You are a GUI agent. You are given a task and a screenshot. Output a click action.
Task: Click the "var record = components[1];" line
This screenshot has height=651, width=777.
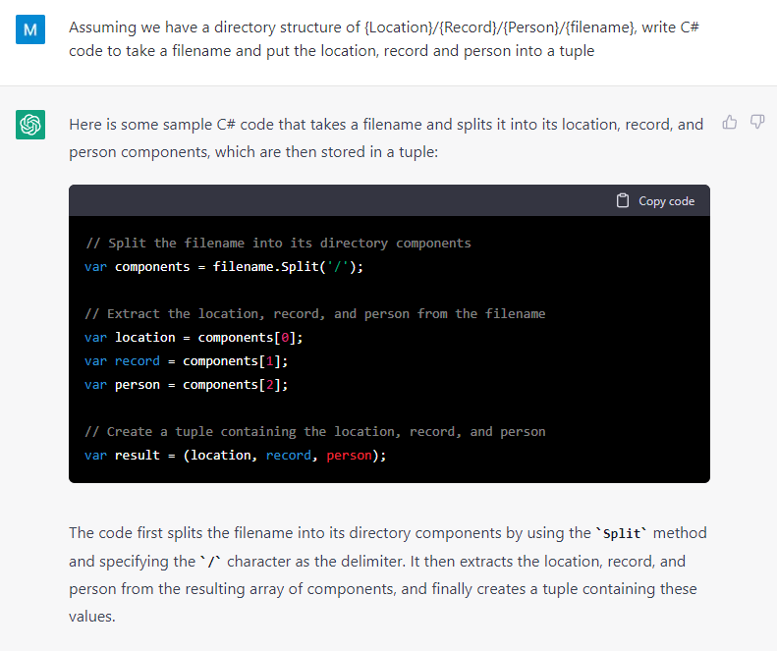pyautogui.click(x=186, y=360)
